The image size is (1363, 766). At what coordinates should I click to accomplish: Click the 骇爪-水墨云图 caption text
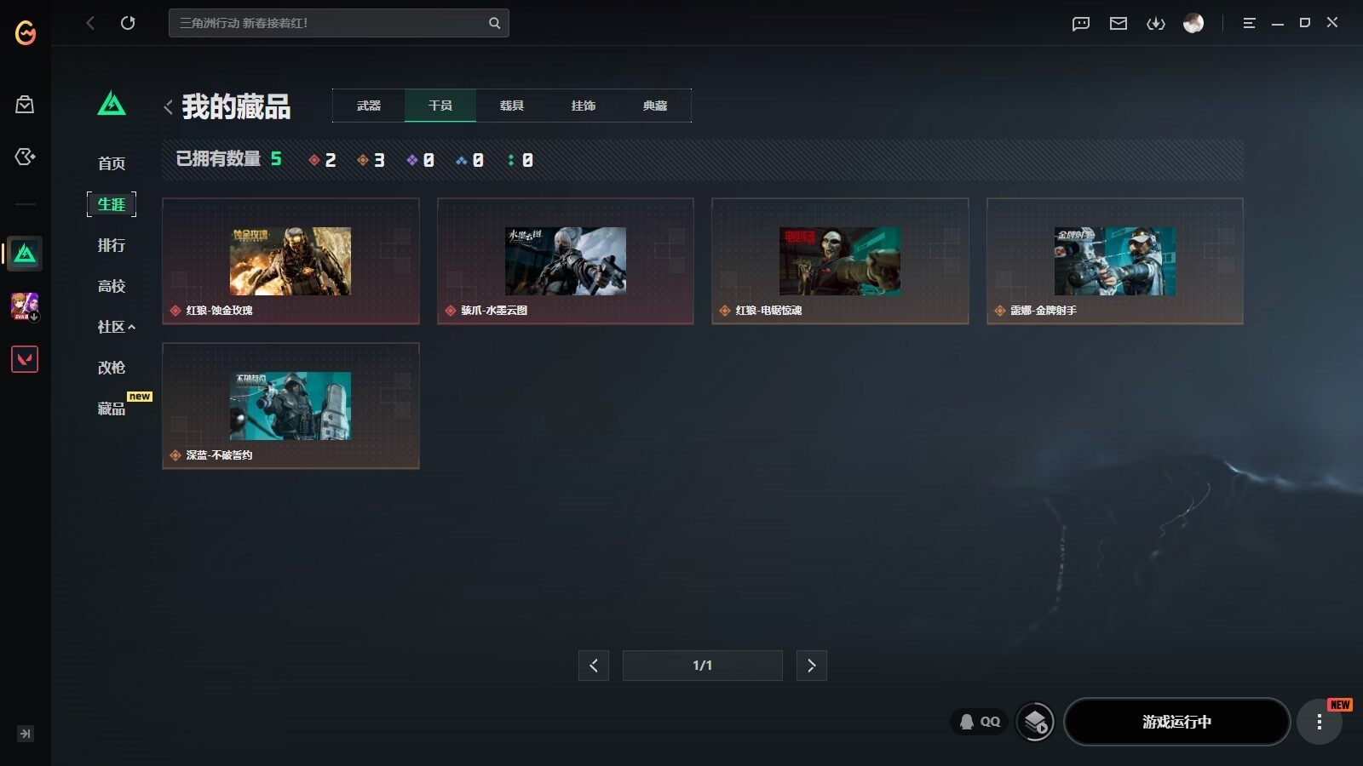(494, 311)
